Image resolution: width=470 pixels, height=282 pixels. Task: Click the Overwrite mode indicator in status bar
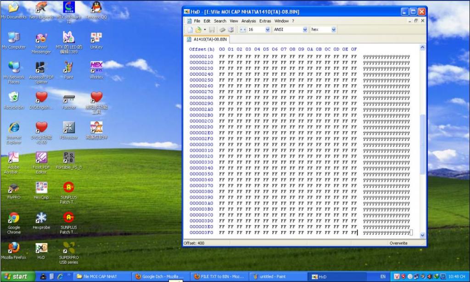coord(398,243)
